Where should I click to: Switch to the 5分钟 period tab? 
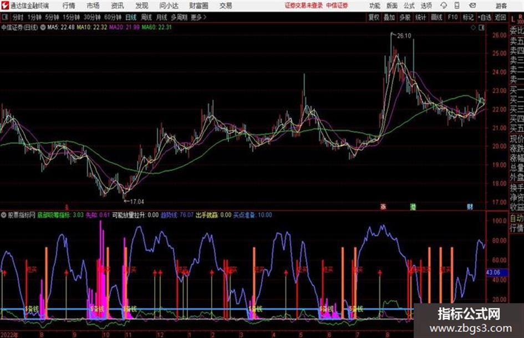52,17
